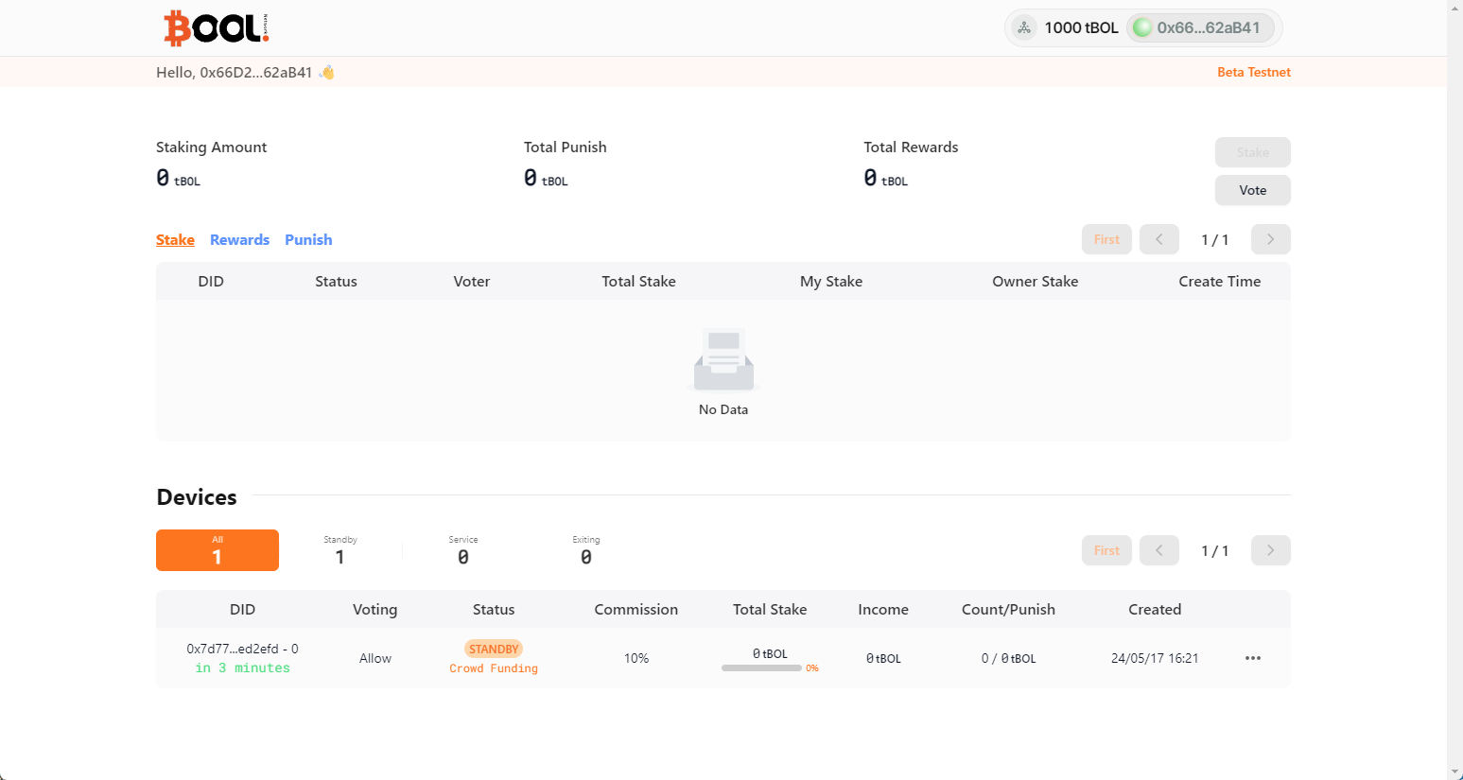1463x780 pixels.
Task: Filter devices by Service
Action: [463, 550]
